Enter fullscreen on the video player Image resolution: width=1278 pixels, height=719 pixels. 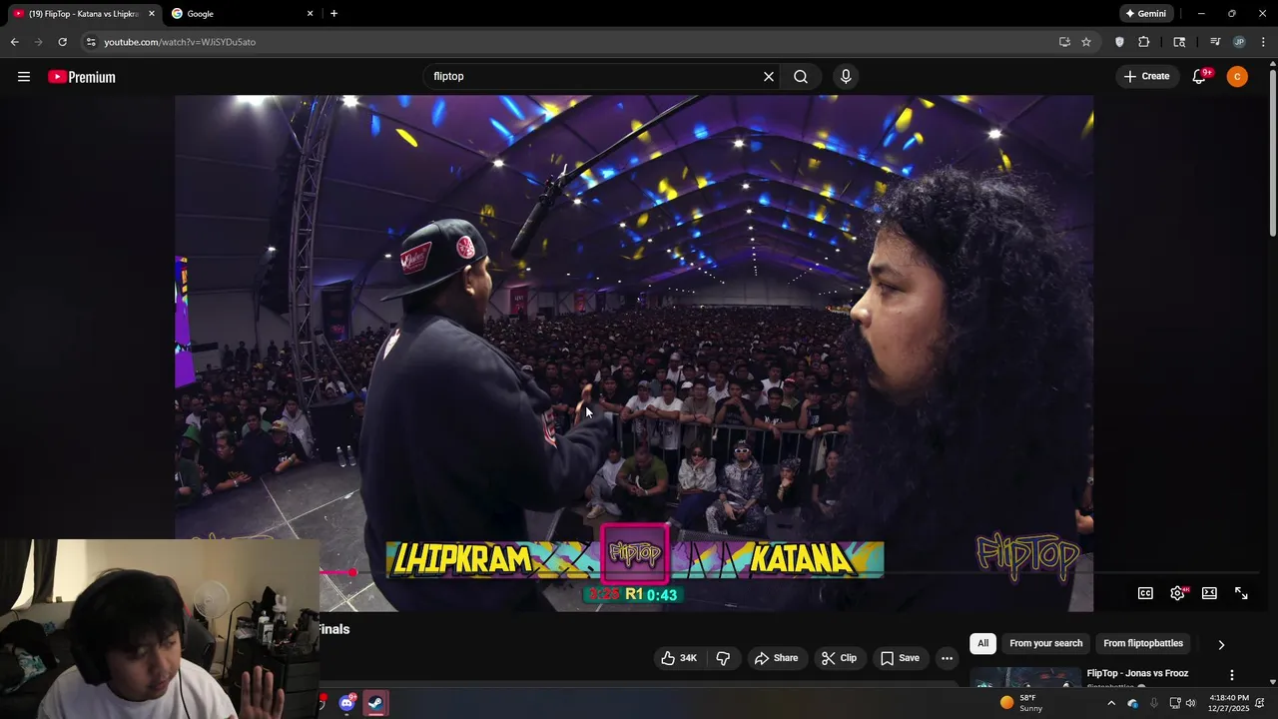pyautogui.click(x=1241, y=593)
